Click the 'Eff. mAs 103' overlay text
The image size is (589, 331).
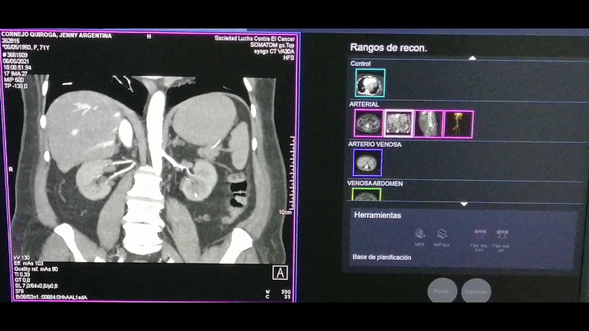[29, 263]
